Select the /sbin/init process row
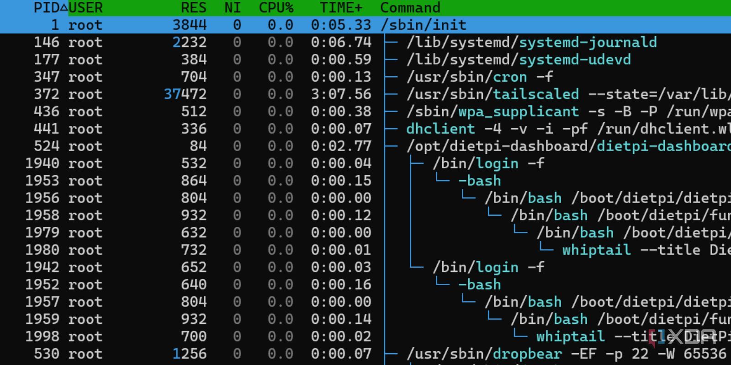Image resolution: width=731 pixels, height=365 pixels. click(x=365, y=25)
